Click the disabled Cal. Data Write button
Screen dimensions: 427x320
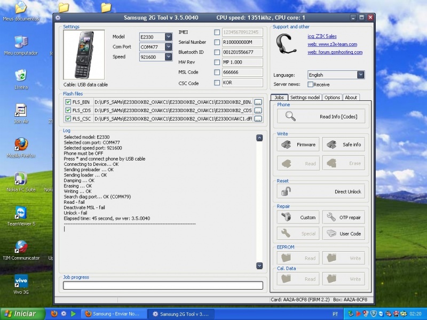(x=344, y=279)
